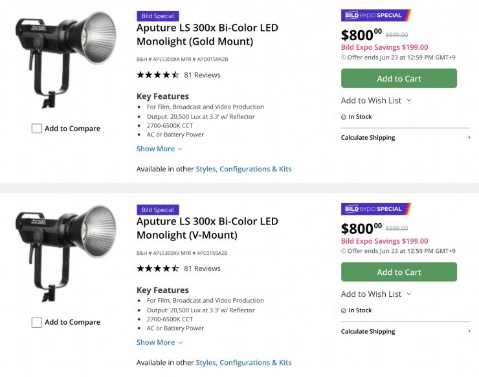Image resolution: width=479 pixels, height=377 pixels.
Task: Expand Show More under V-Mount Key Features
Action: tap(159, 343)
